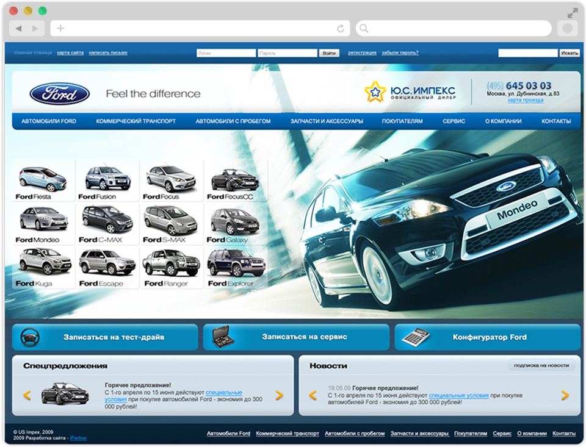Screen dimensions: 586x447
Task: Open the Автомобили Ford menu
Action: click(x=49, y=121)
